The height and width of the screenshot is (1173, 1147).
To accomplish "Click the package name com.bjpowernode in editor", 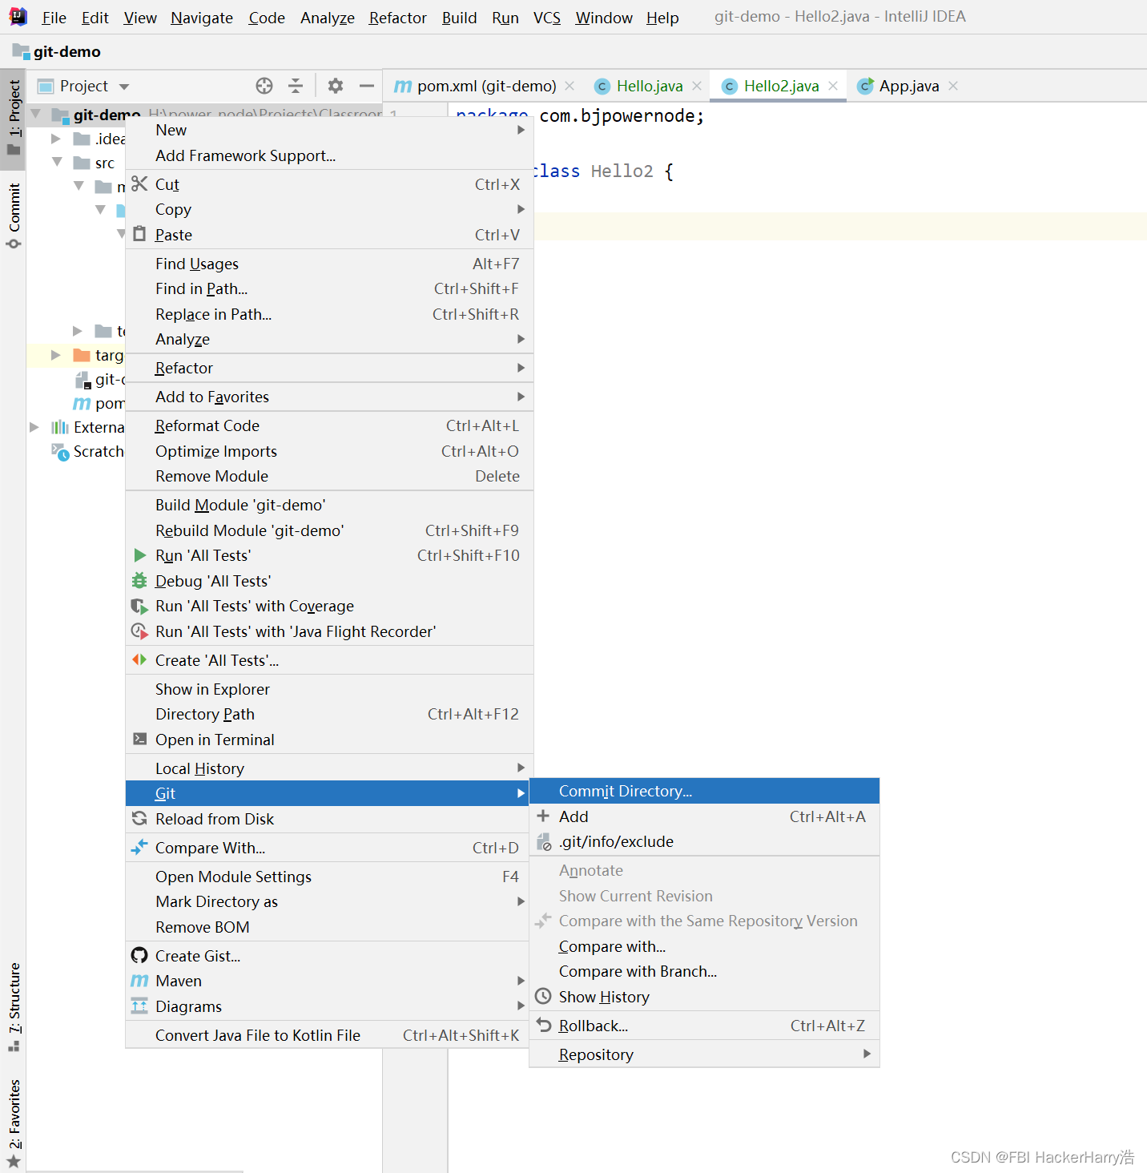I will (617, 116).
